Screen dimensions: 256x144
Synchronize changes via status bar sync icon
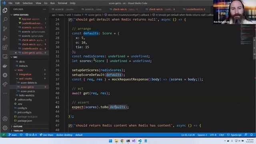(21, 135)
